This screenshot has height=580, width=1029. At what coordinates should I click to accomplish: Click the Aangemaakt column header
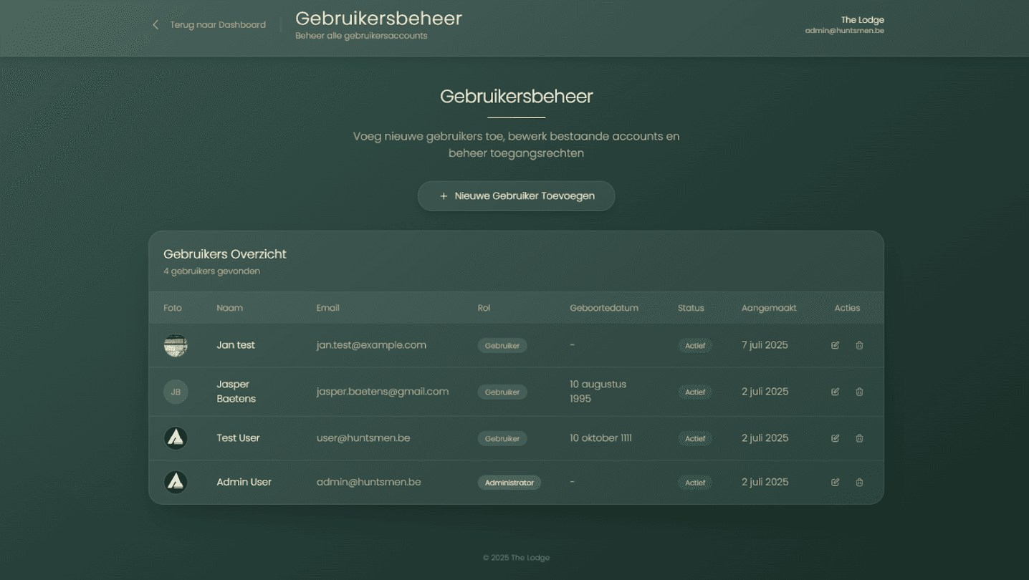[x=768, y=308]
